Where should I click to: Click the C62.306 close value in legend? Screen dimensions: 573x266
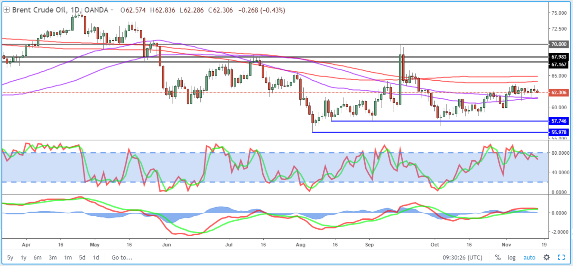[x=221, y=10]
